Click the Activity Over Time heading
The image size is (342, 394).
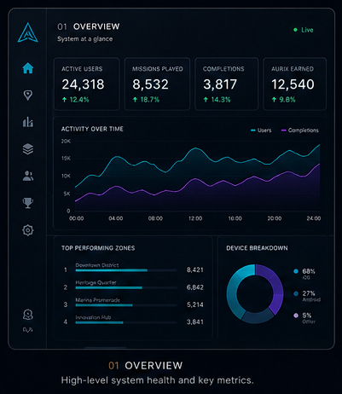pos(92,129)
